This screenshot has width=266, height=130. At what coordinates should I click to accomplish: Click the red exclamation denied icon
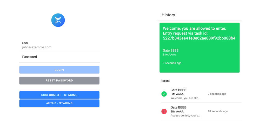164,112
